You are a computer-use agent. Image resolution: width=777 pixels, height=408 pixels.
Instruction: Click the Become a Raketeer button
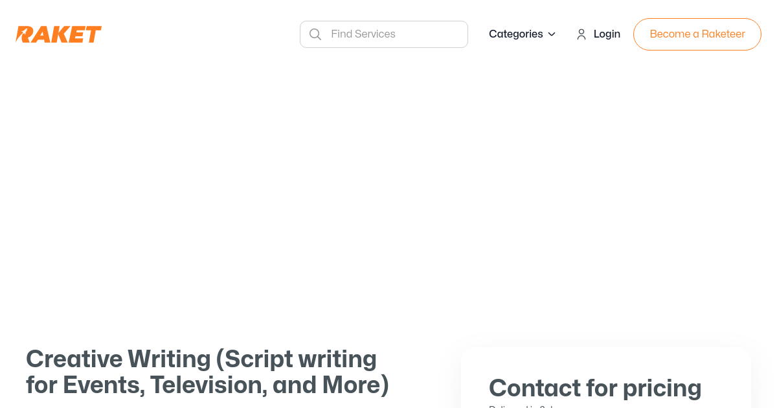(697, 34)
